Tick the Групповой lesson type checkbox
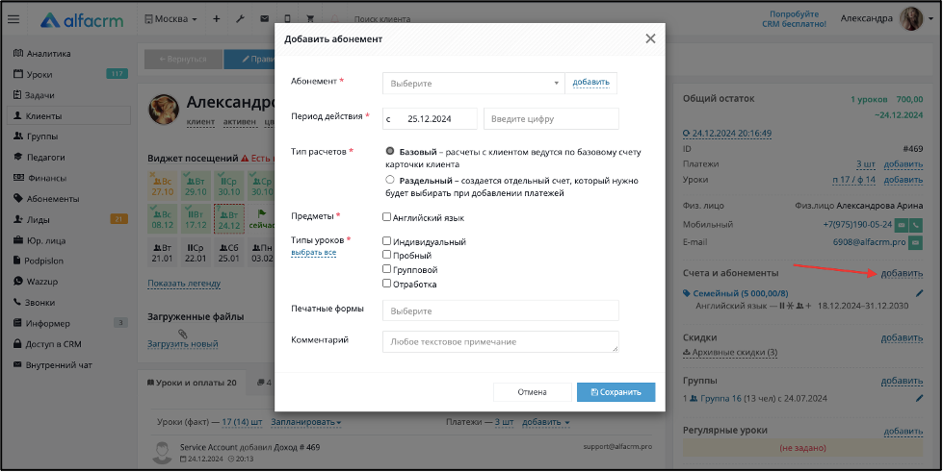Screen dimensions: 943x472 386,269
